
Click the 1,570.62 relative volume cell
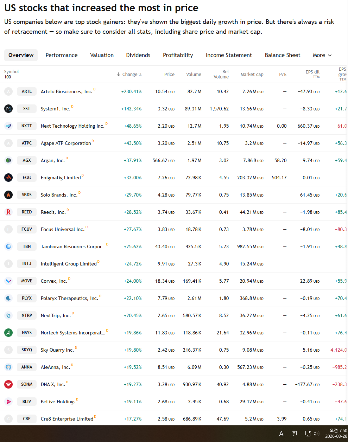[x=219, y=109]
